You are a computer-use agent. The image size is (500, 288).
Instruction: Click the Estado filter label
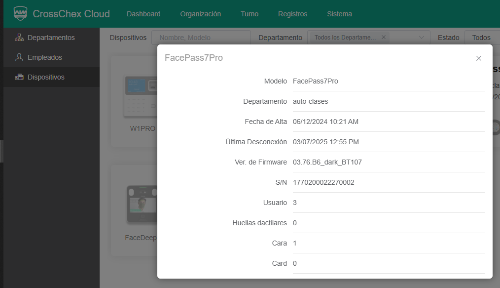[x=448, y=38]
